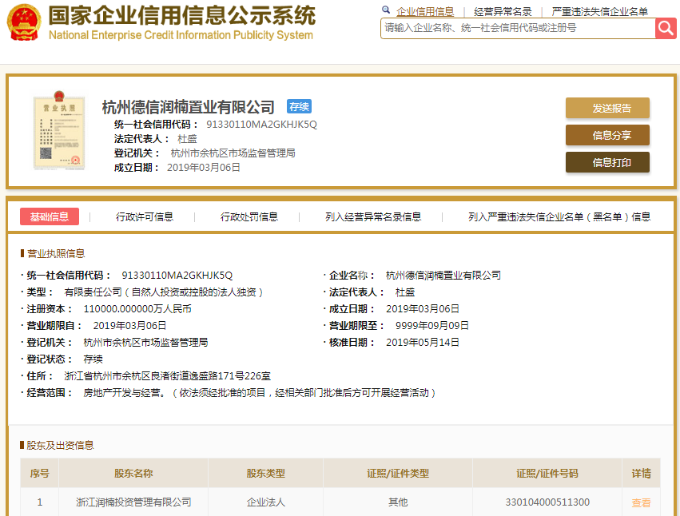The width and height of the screenshot is (680, 516).
Task: Click the 股东名称 column header
Action: click(x=133, y=473)
